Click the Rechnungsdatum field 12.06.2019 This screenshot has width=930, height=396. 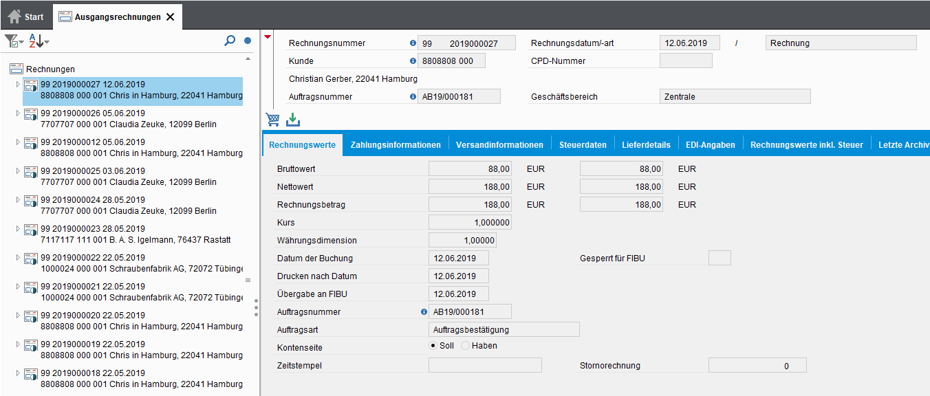(x=689, y=43)
